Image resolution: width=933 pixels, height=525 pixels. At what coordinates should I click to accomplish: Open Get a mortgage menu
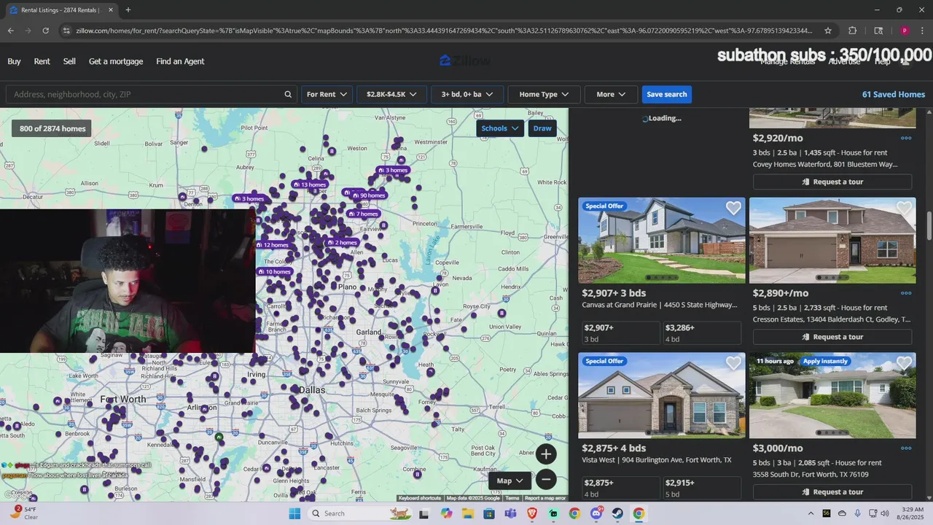[x=116, y=61]
